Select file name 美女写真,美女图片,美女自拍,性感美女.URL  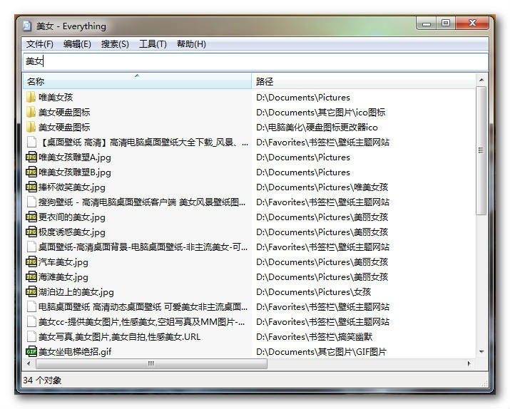(x=119, y=336)
